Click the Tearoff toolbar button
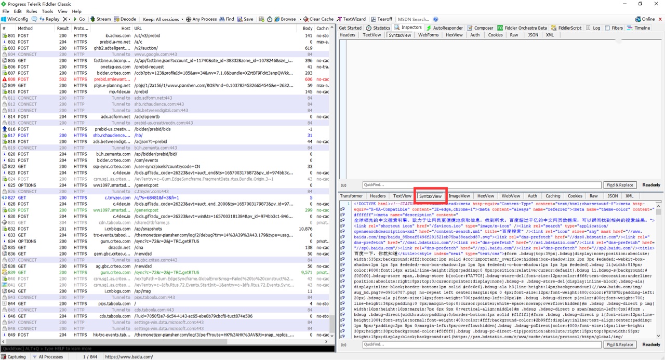665x360 pixels. 381,19
